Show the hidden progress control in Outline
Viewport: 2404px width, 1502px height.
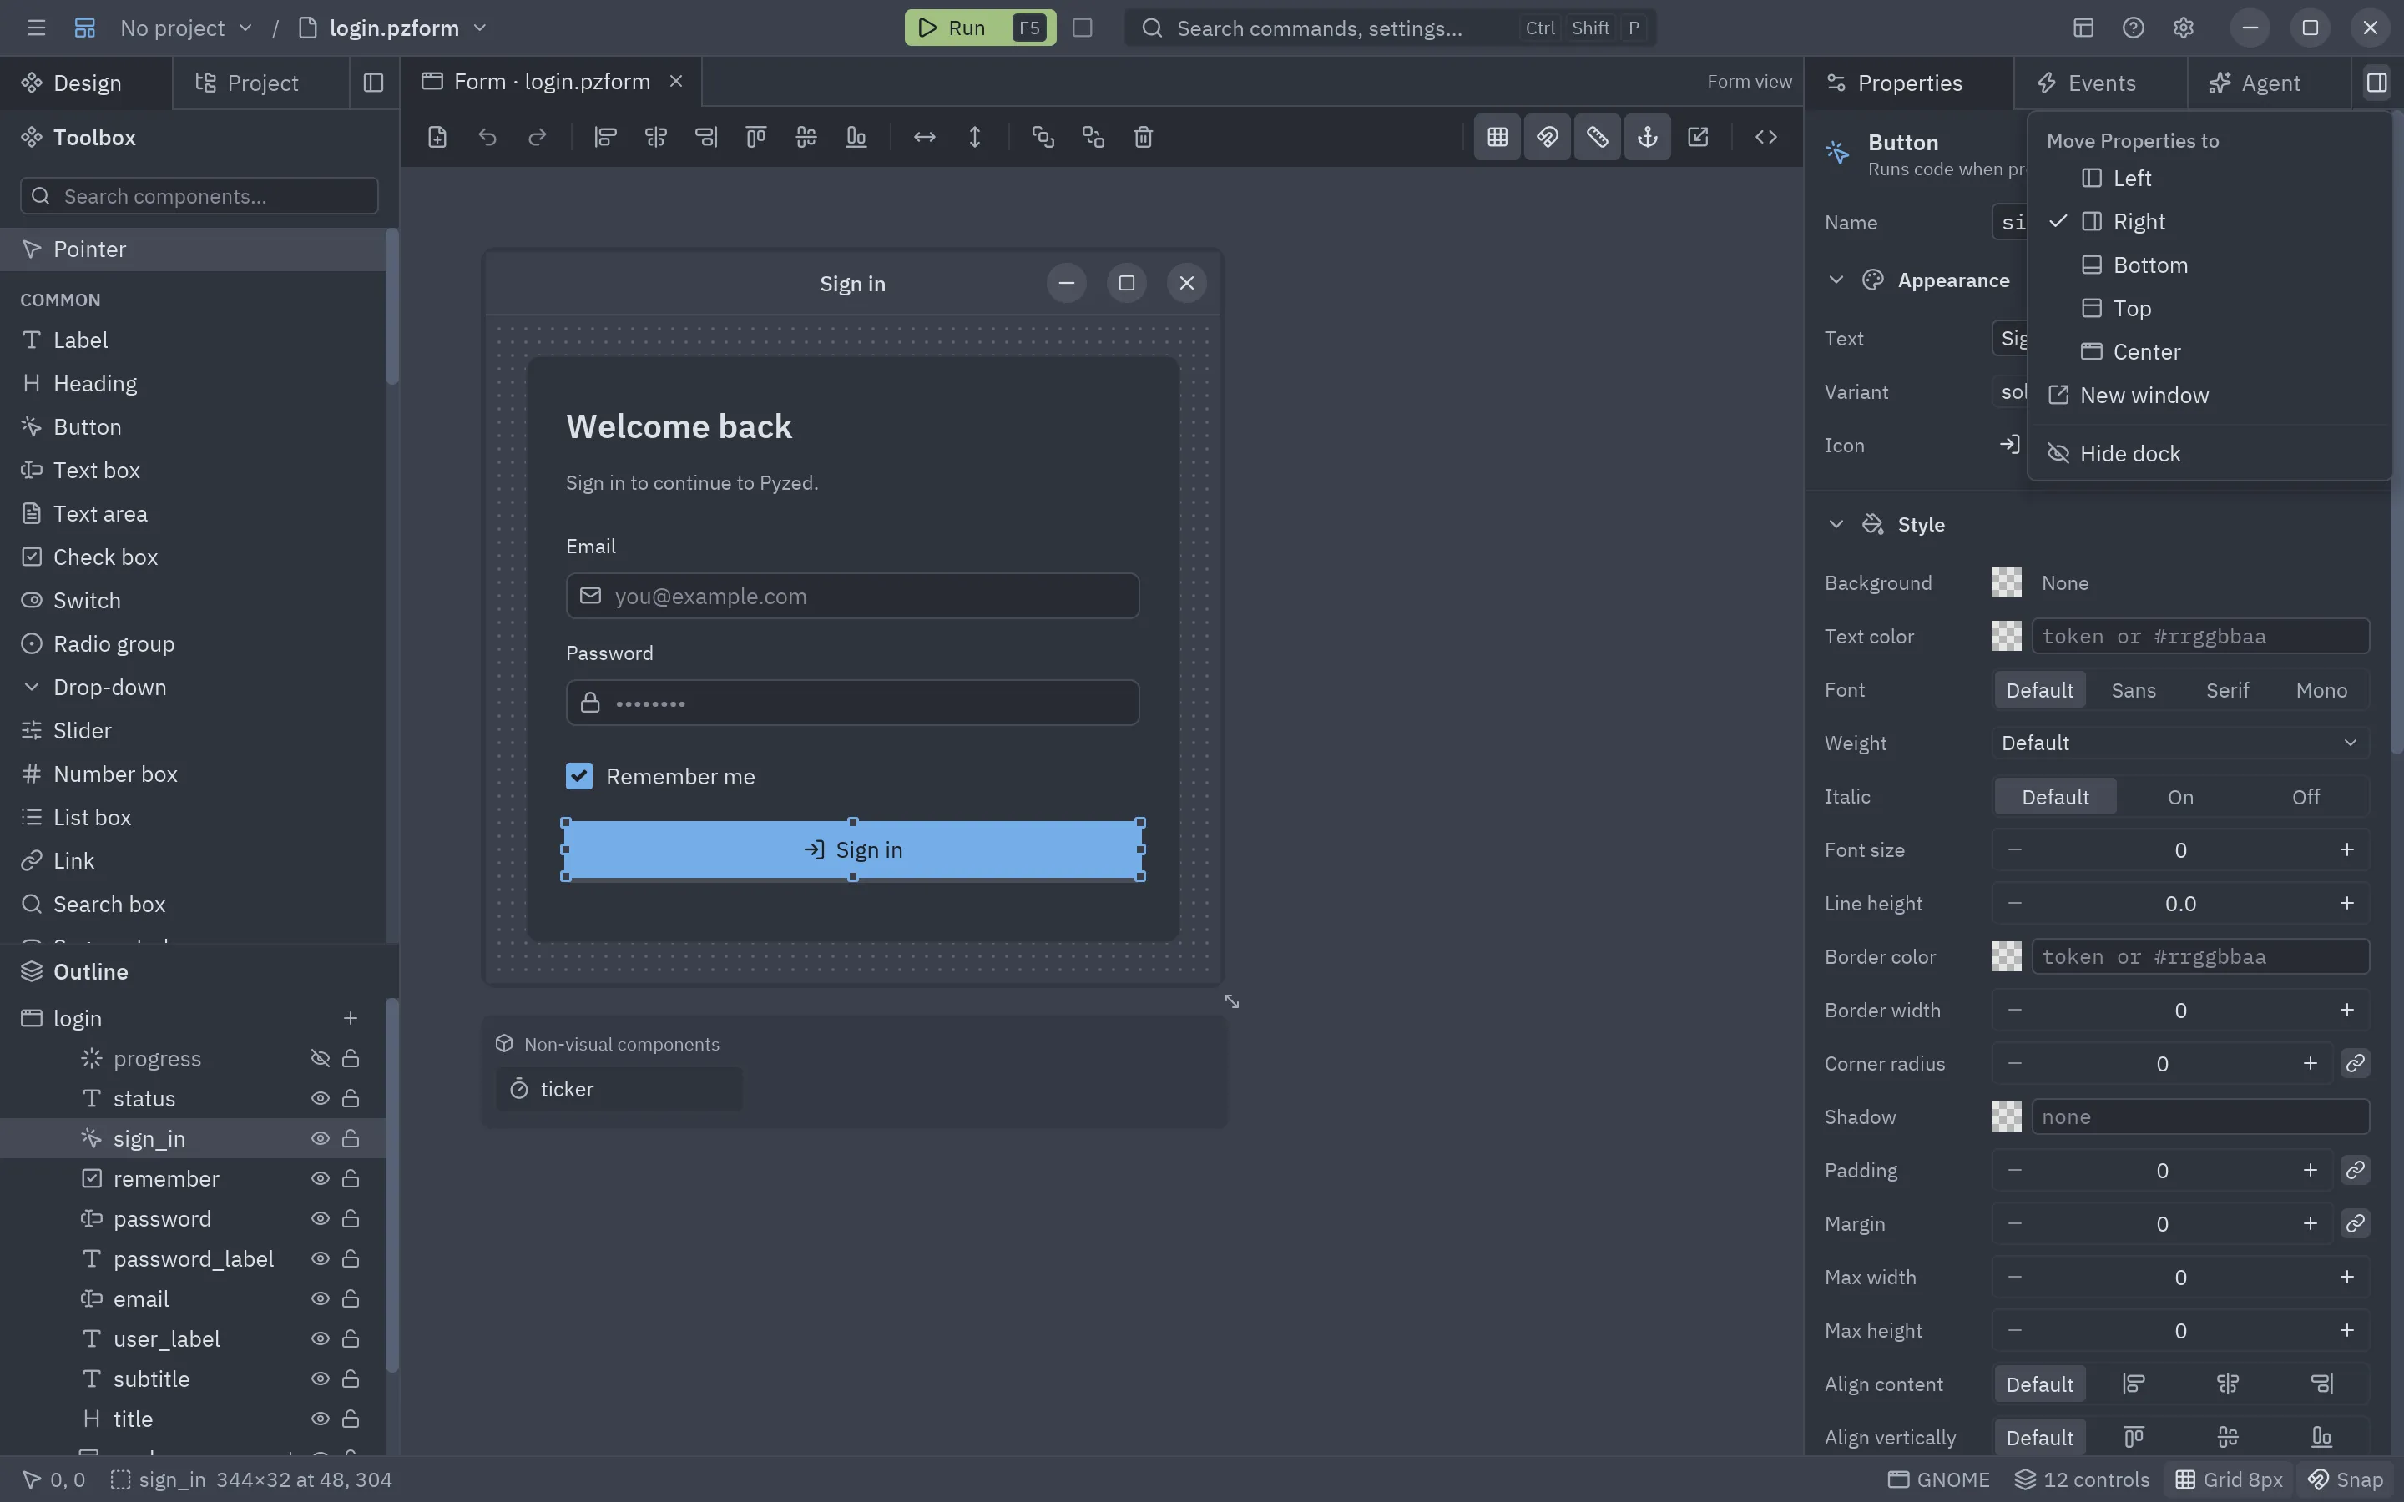(x=320, y=1059)
